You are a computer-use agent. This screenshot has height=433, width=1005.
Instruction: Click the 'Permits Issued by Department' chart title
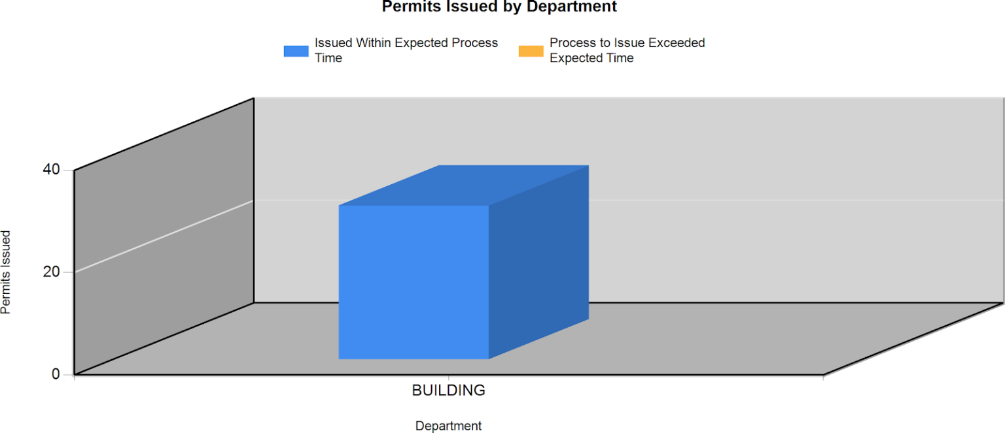tap(499, 7)
